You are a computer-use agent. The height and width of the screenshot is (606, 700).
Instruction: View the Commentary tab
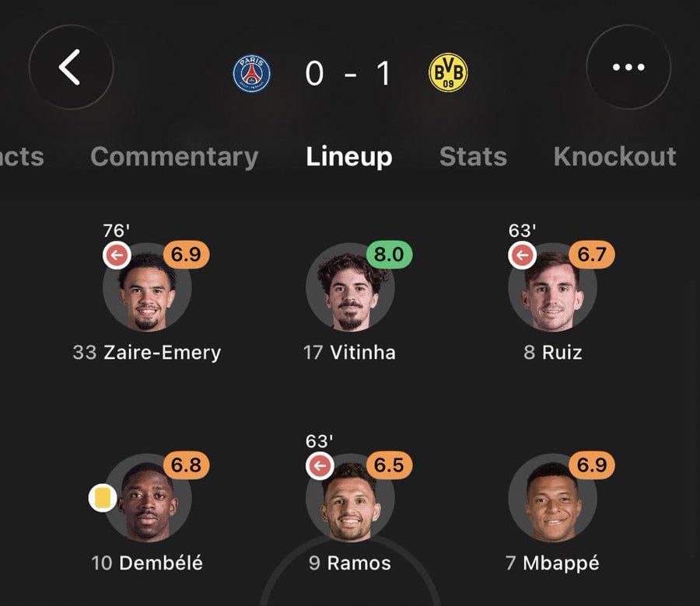coord(173,157)
